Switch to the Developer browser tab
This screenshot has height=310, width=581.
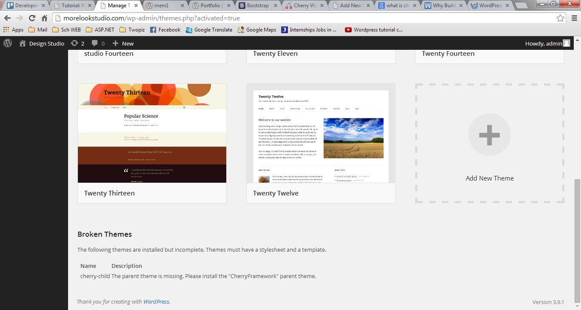(x=26, y=6)
